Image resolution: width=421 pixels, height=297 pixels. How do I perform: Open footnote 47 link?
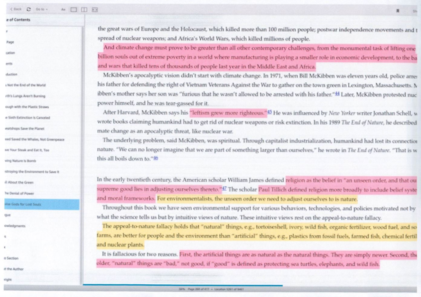point(224,189)
